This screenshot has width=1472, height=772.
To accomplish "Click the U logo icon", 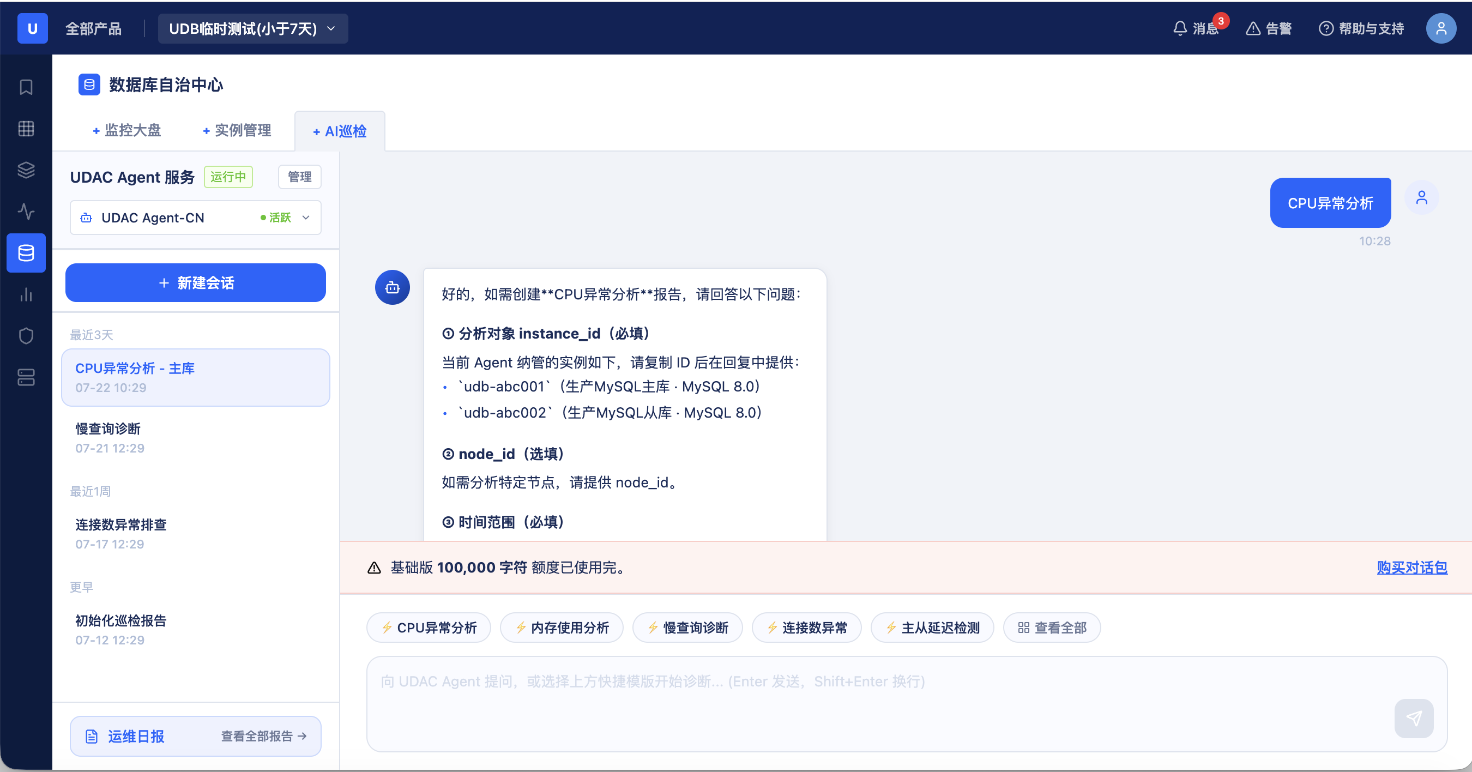I will (33, 28).
